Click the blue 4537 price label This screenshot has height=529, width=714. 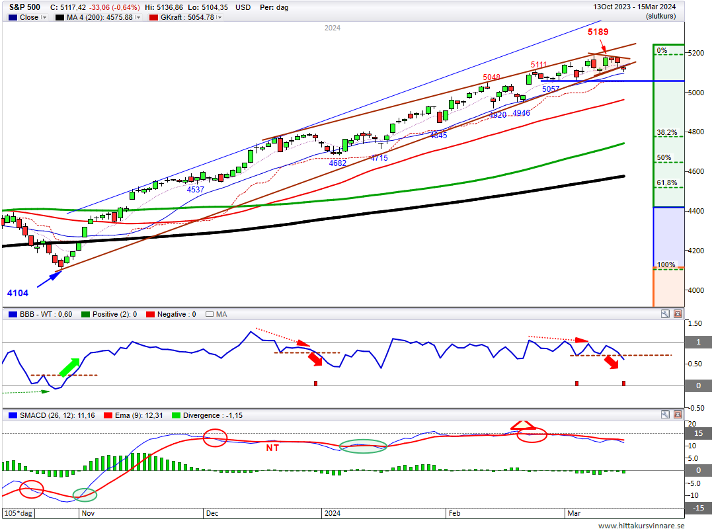point(195,190)
